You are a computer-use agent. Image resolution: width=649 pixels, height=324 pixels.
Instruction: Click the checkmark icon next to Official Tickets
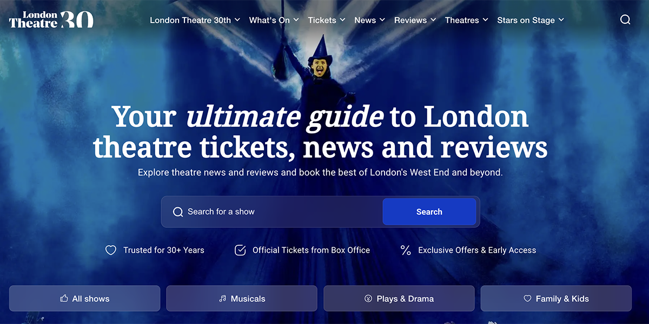tap(240, 250)
